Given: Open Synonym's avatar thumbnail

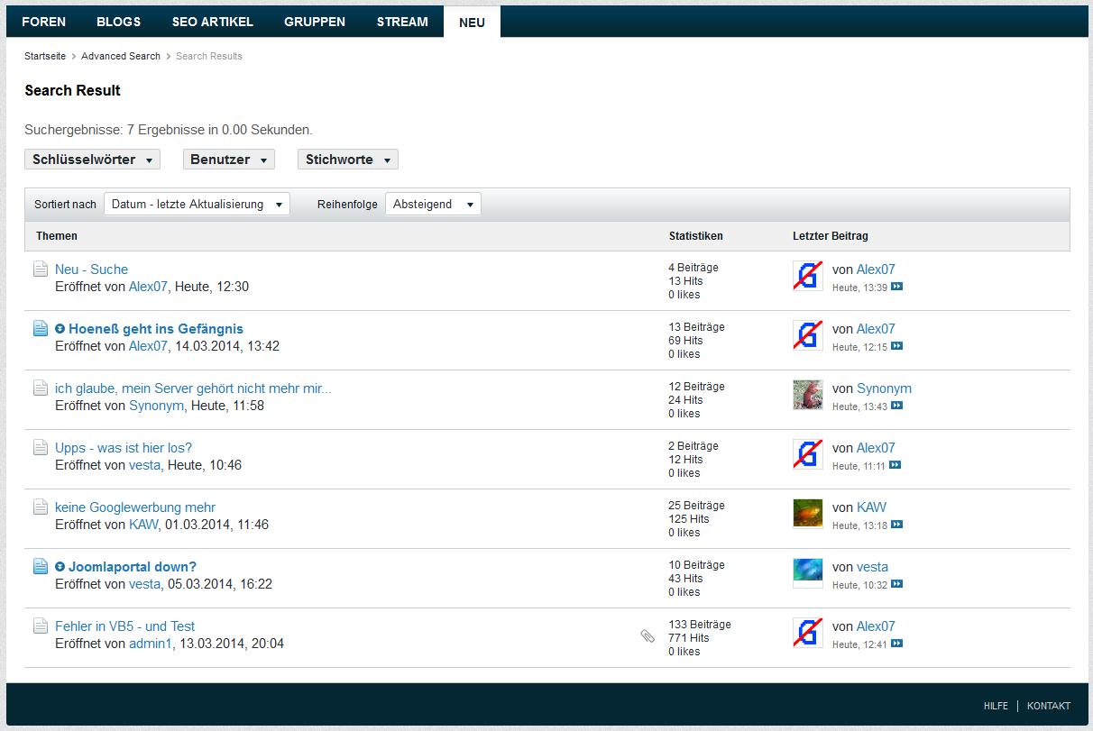Looking at the screenshot, I should pyautogui.click(x=807, y=395).
